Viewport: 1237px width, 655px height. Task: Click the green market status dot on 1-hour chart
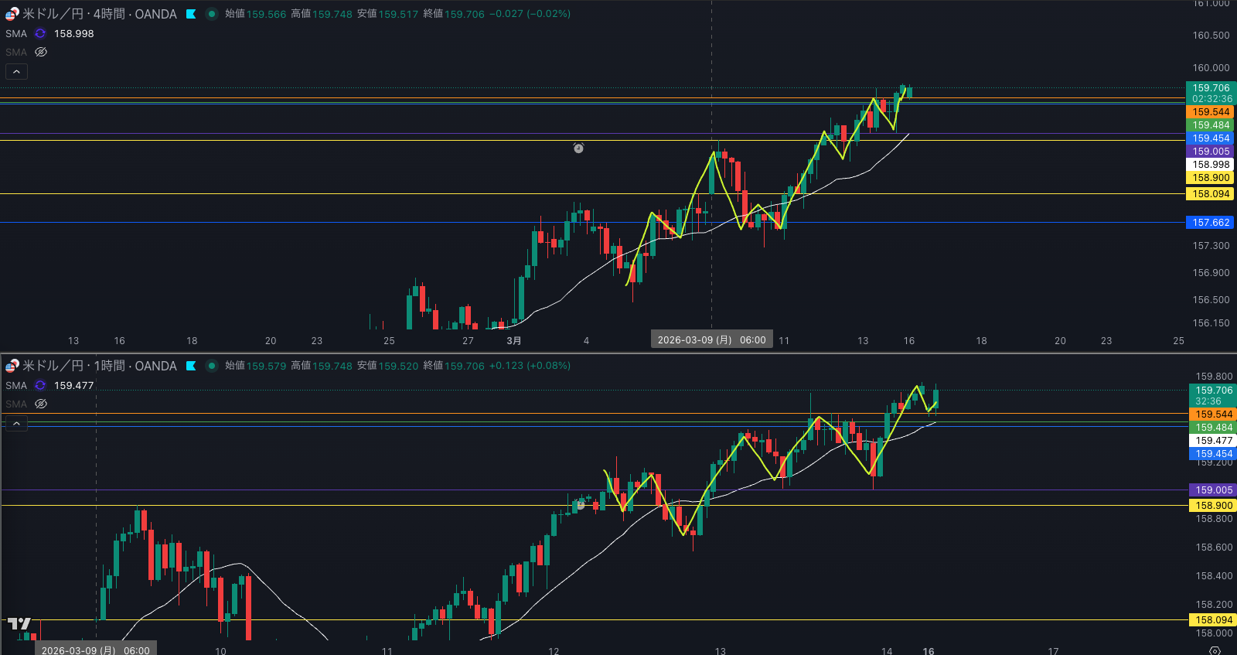click(211, 366)
